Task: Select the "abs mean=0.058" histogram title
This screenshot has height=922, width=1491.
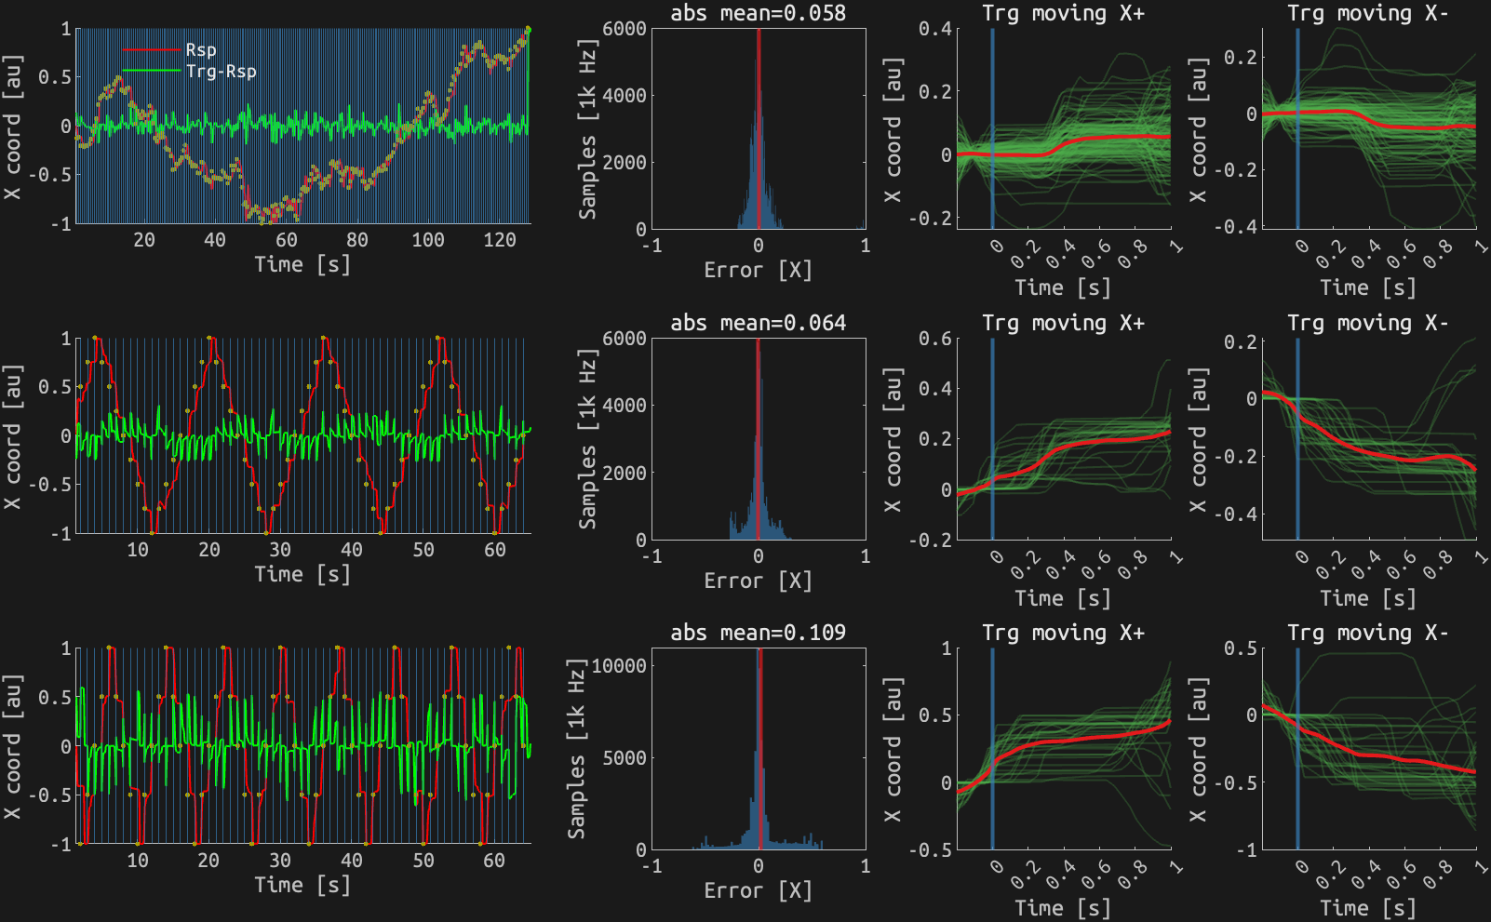Action: pyautogui.click(x=758, y=13)
